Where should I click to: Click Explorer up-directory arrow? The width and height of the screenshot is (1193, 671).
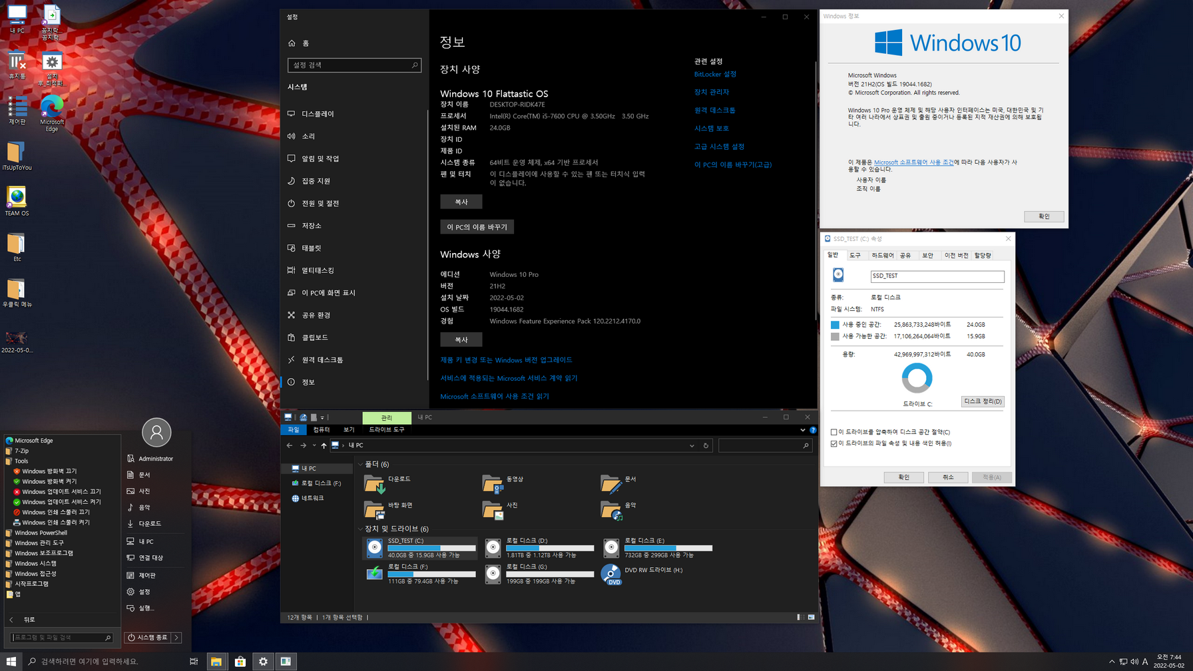[x=324, y=445]
